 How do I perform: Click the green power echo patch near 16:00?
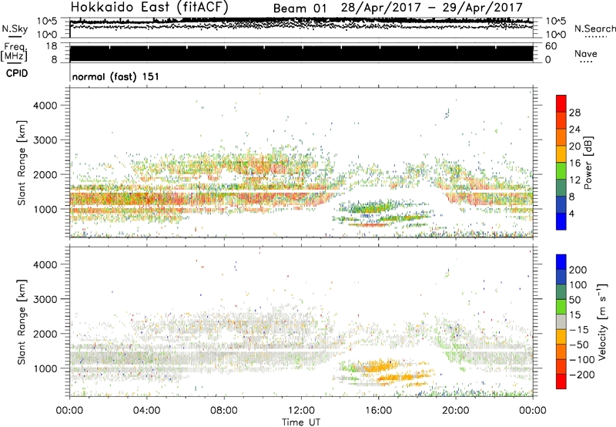pyautogui.click(x=373, y=206)
